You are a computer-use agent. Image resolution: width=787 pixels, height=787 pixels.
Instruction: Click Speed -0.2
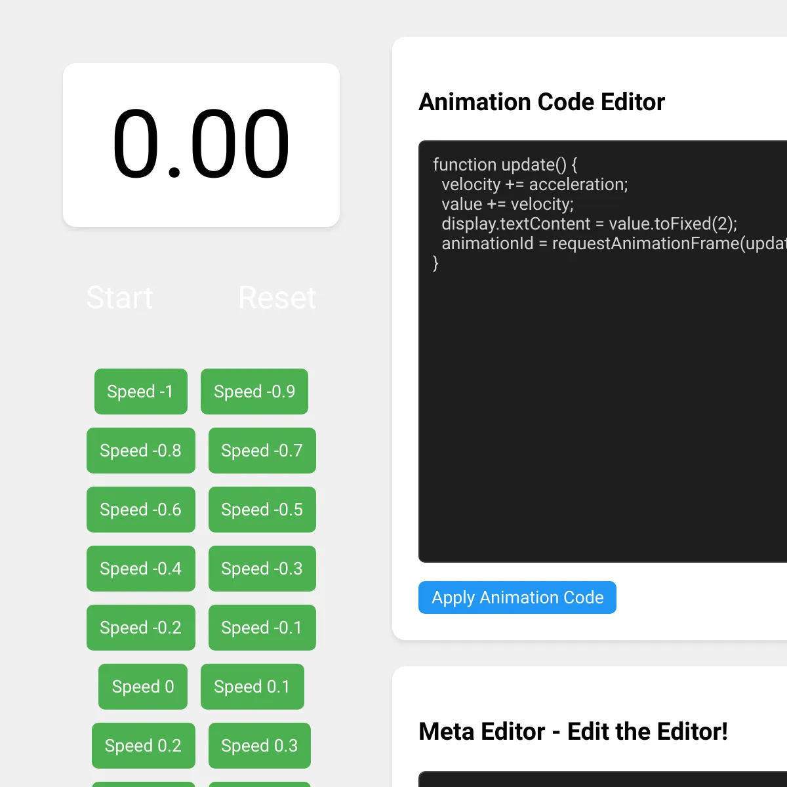[x=141, y=628]
